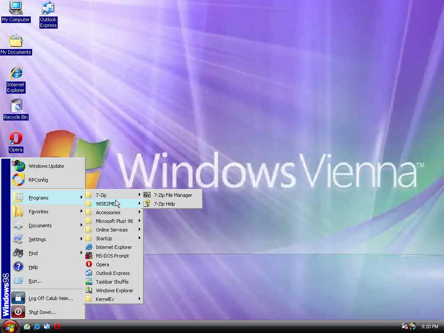
Task: Select the Outlook Express desktop shortcut
Action: (48, 14)
